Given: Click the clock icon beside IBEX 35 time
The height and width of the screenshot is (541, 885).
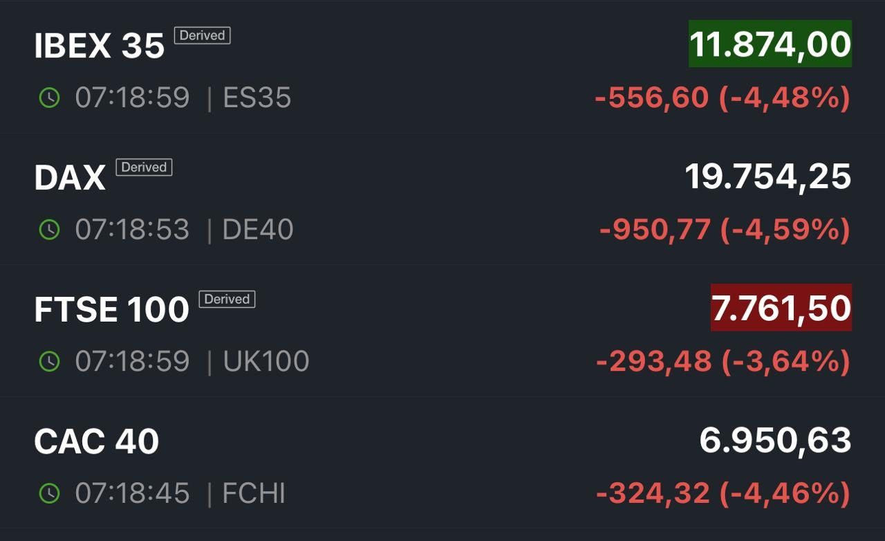Looking at the screenshot, I should click(x=49, y=98).
